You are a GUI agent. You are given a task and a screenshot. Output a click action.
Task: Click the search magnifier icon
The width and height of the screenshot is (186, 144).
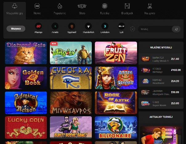click(x=176, y=29)
